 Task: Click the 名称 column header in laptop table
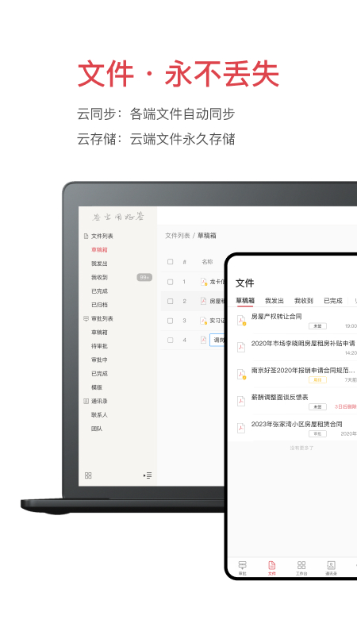pos(207,262)
